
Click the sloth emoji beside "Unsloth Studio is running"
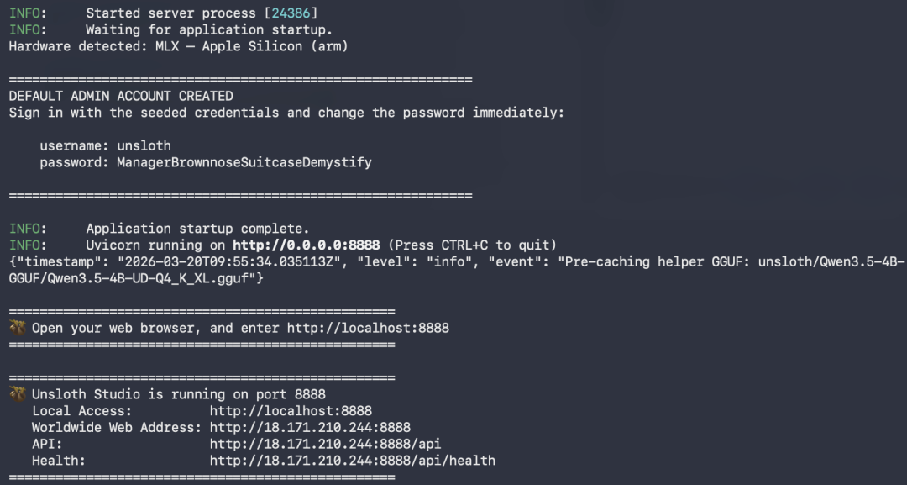click(18, 394)
